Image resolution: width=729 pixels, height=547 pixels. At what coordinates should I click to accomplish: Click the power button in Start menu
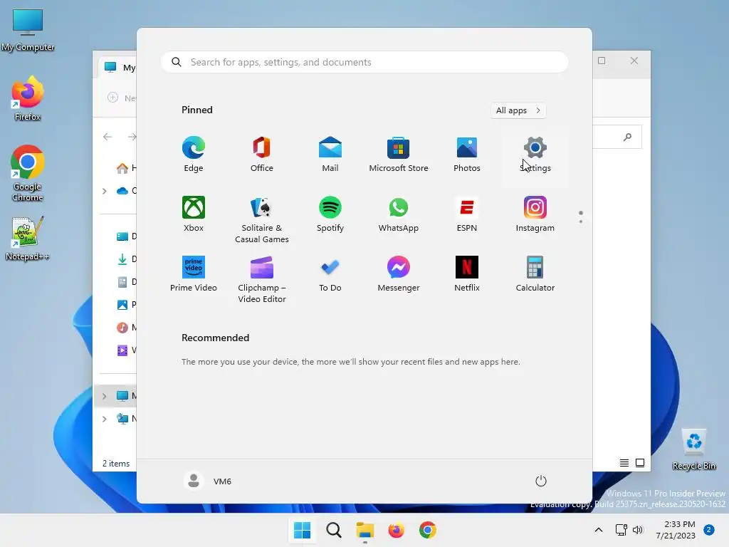(x=541, y=481)
